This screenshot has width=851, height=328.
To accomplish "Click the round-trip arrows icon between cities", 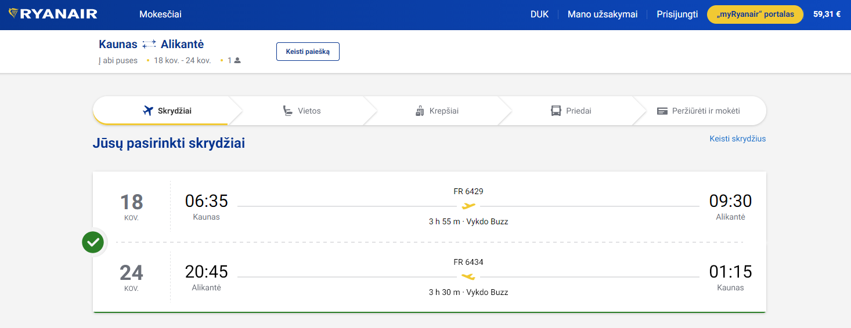I will coord(149,45).
